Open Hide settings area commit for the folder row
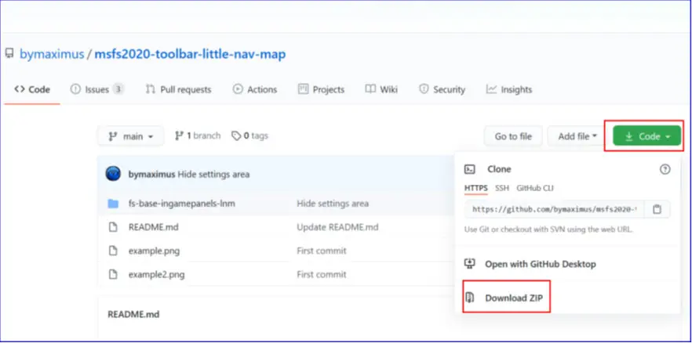This screenshot has height=343, width=692. tap(333, 204)
